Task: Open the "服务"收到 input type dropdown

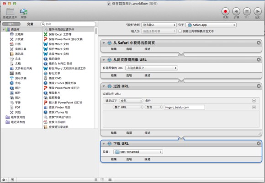Action: tap(159, 25)
